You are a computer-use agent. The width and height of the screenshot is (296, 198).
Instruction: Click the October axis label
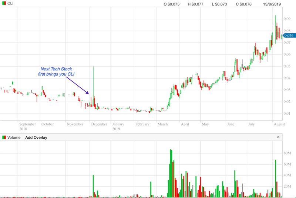coord(48,124)
